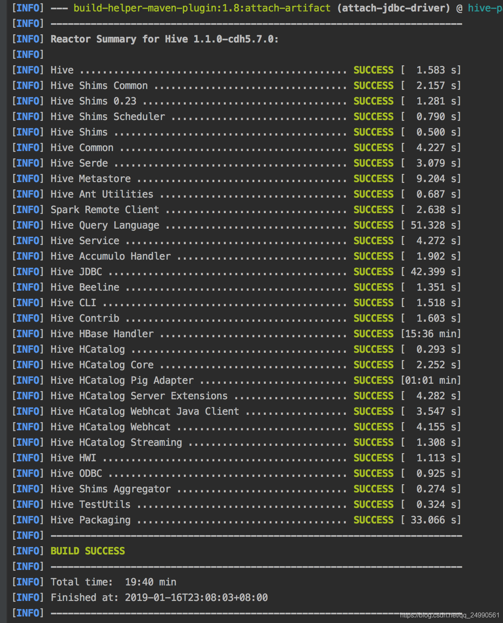Select the 'Hive Service' module name
This screenshot has height=623, width=503.
(85, 241)
